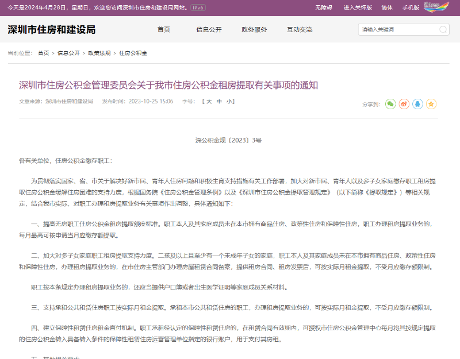The width and height of the screenshot is (460, 359).
Task: Set font size to small (小)
Action: point(229,101)
